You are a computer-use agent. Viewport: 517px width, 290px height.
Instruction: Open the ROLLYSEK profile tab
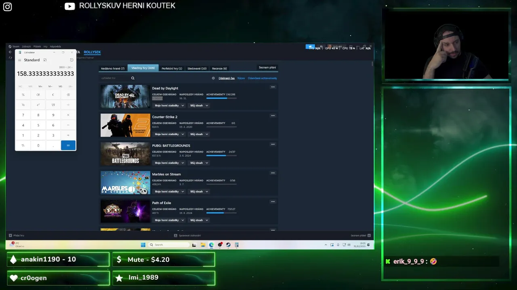click(x=92, y=52)
